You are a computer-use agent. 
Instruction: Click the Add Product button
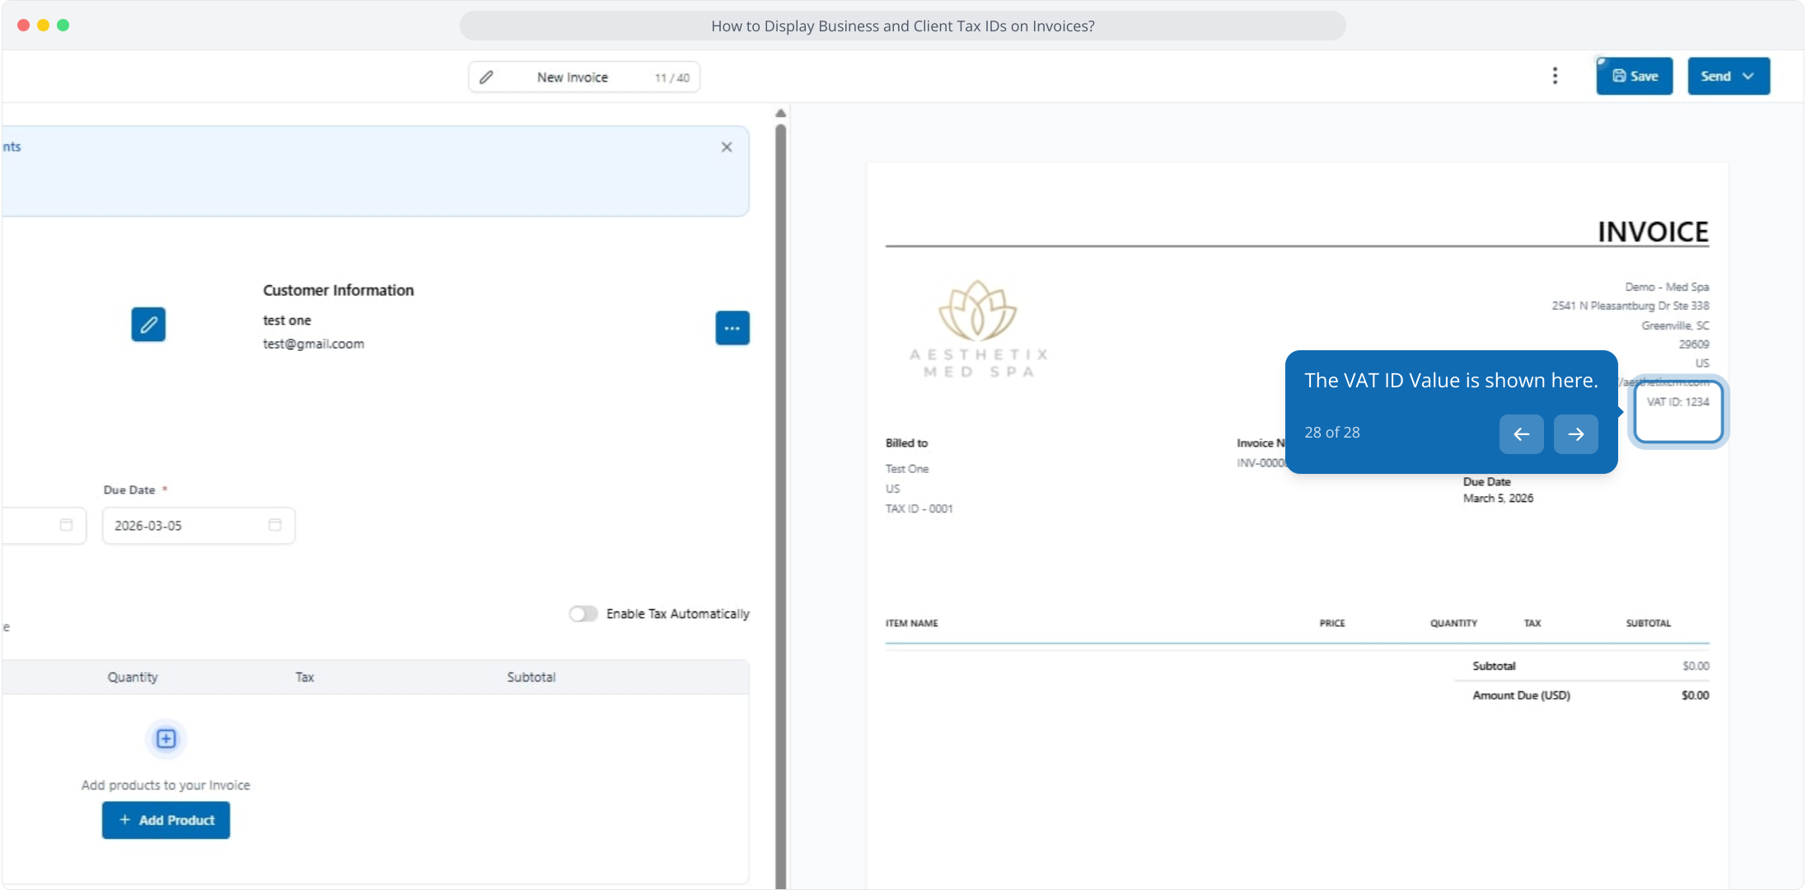[x=166, y=820]
